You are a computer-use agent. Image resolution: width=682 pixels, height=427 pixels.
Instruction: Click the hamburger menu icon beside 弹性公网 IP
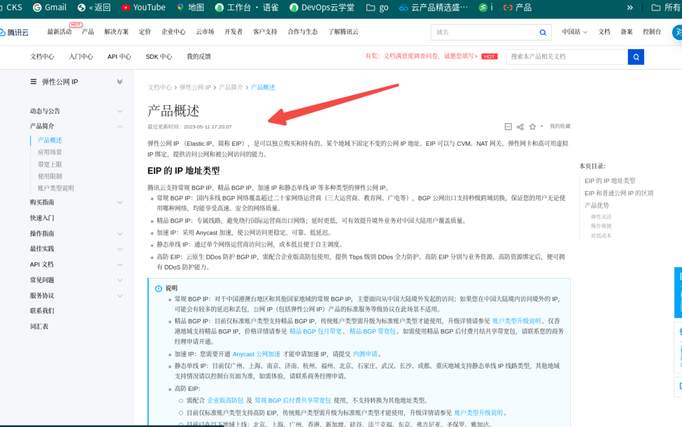point(34,82)
